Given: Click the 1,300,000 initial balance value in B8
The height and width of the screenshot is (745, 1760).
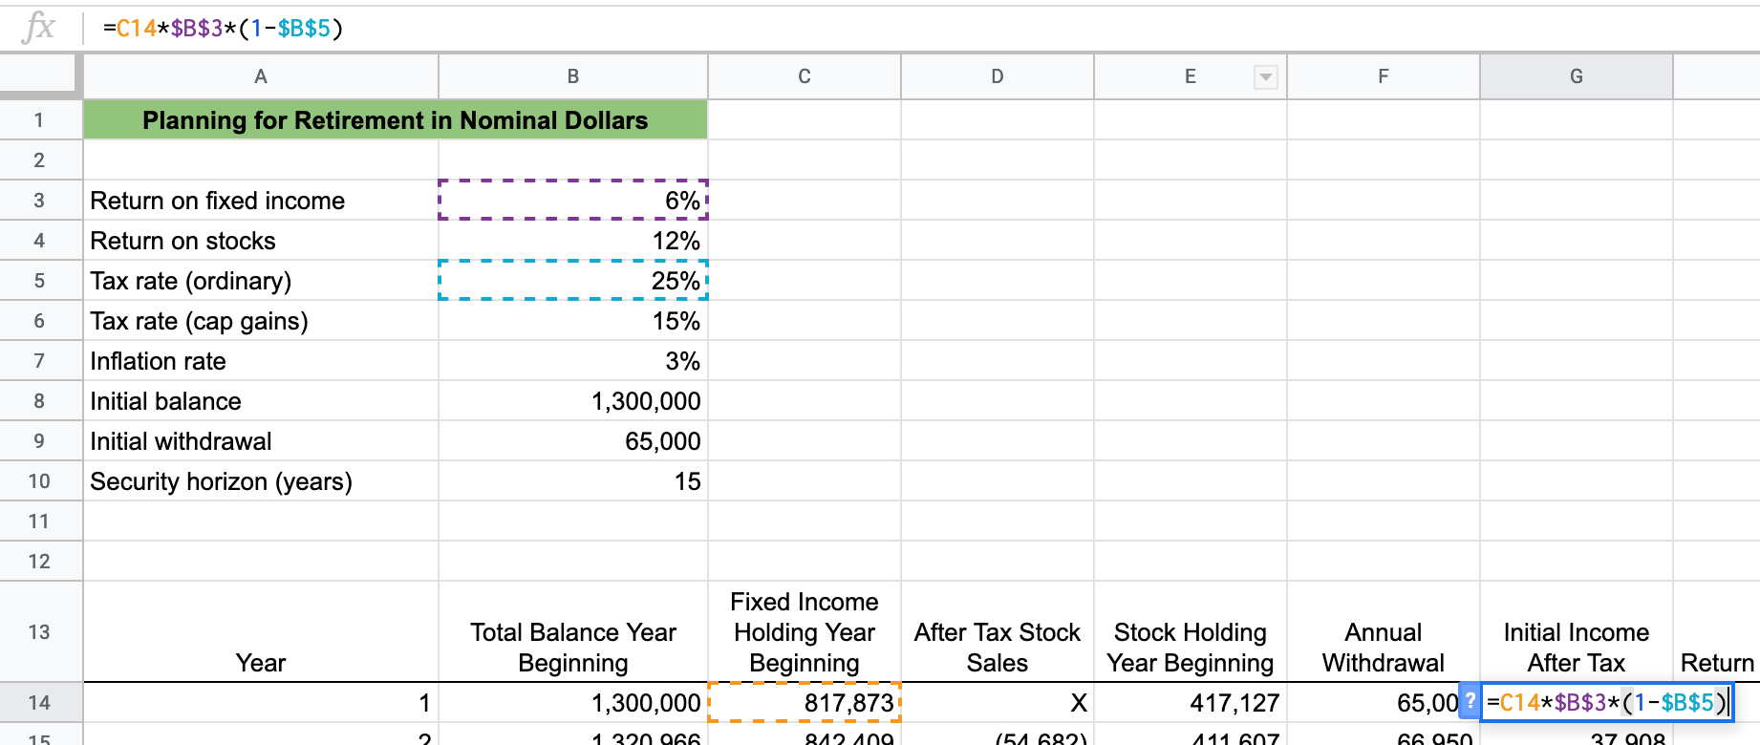Looking at the screenshot, I should (573, 401).
